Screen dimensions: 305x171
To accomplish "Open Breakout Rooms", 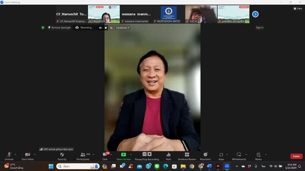I will coord(187,156).
